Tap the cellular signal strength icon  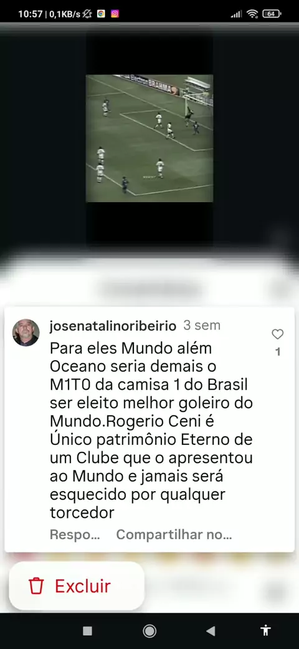[x=236, y=14]
